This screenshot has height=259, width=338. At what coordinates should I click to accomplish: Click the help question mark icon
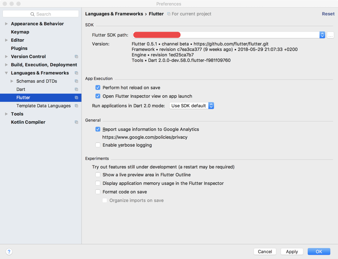[9, 252]
